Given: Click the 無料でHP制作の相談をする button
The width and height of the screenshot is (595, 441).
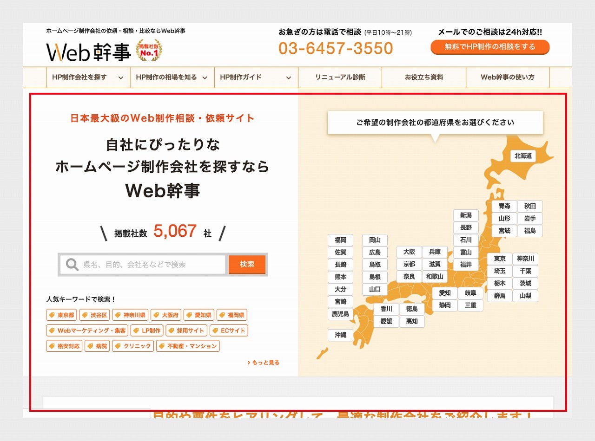Looking at the screenshot, I should pyautogui.click(x=490, y=47).
